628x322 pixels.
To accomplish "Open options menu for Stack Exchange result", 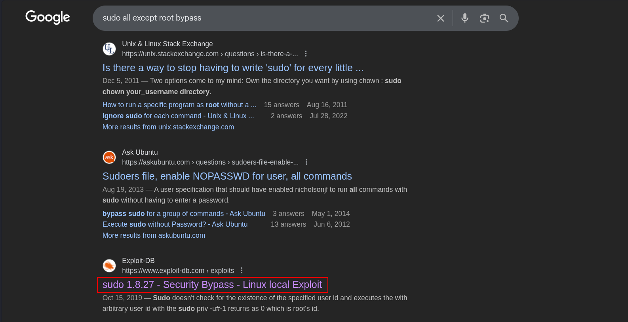I will click(306, 54).
